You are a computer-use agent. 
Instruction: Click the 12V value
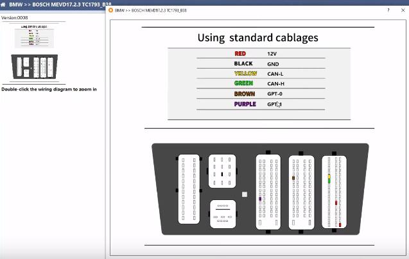[x=272, y=54]
